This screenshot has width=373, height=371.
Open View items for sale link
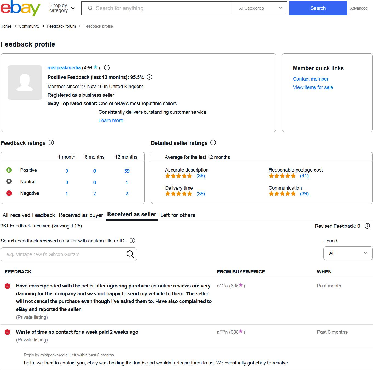pos(313,87)
